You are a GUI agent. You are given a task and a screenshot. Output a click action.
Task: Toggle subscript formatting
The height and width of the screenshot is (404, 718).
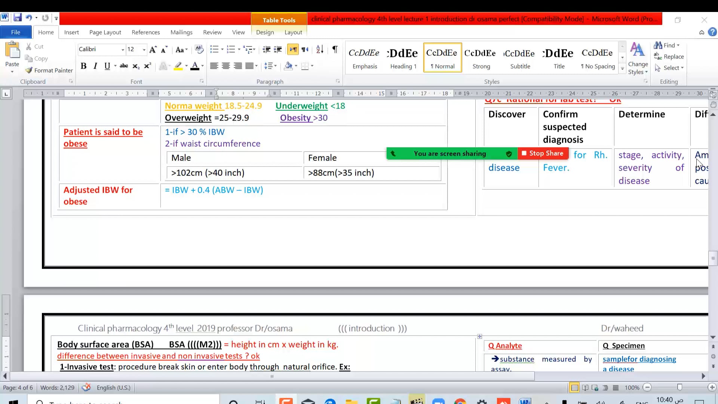pyautogui.click(x=136, y=66)
